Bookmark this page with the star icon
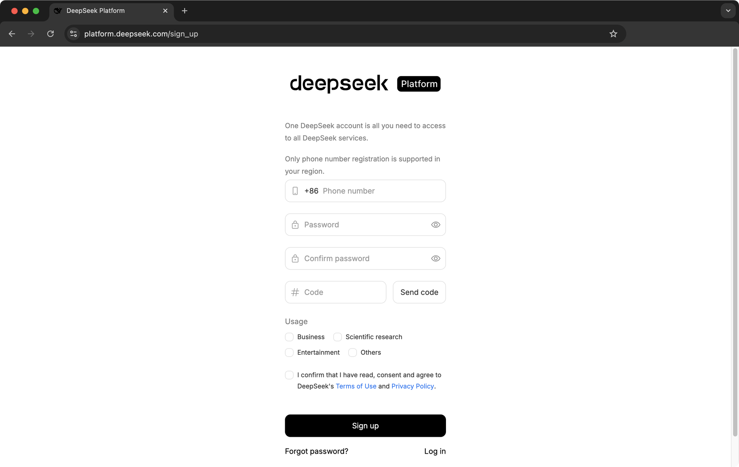 coord(613,34)
